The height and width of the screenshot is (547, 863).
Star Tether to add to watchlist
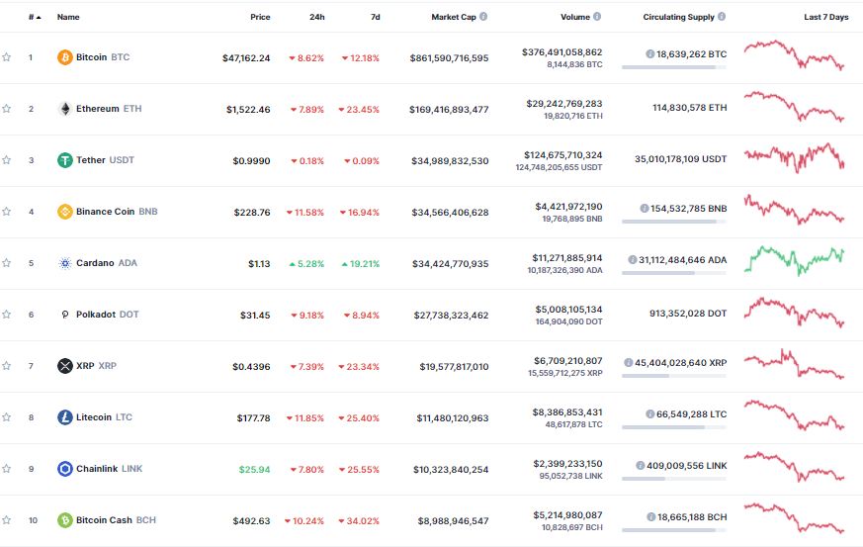tap(7, 160)
